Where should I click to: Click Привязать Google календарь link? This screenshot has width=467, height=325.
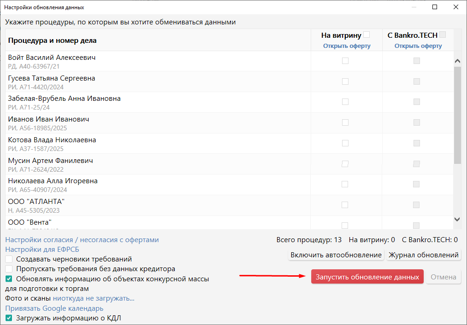tap(54, 308)
